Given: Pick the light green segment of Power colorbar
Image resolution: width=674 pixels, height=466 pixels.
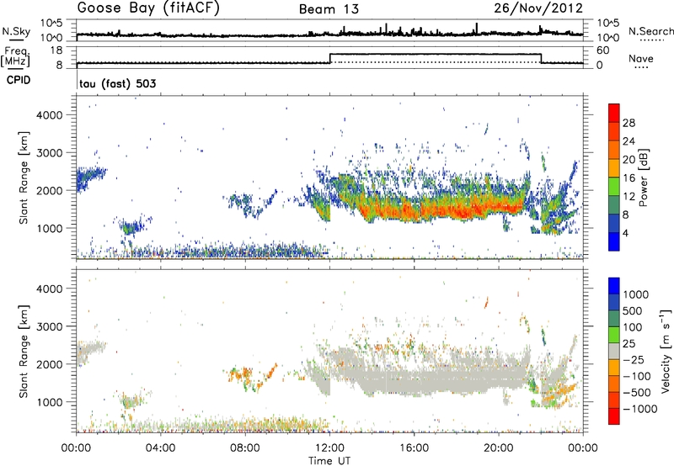Looking at the screenshot, I should (614, 187).
